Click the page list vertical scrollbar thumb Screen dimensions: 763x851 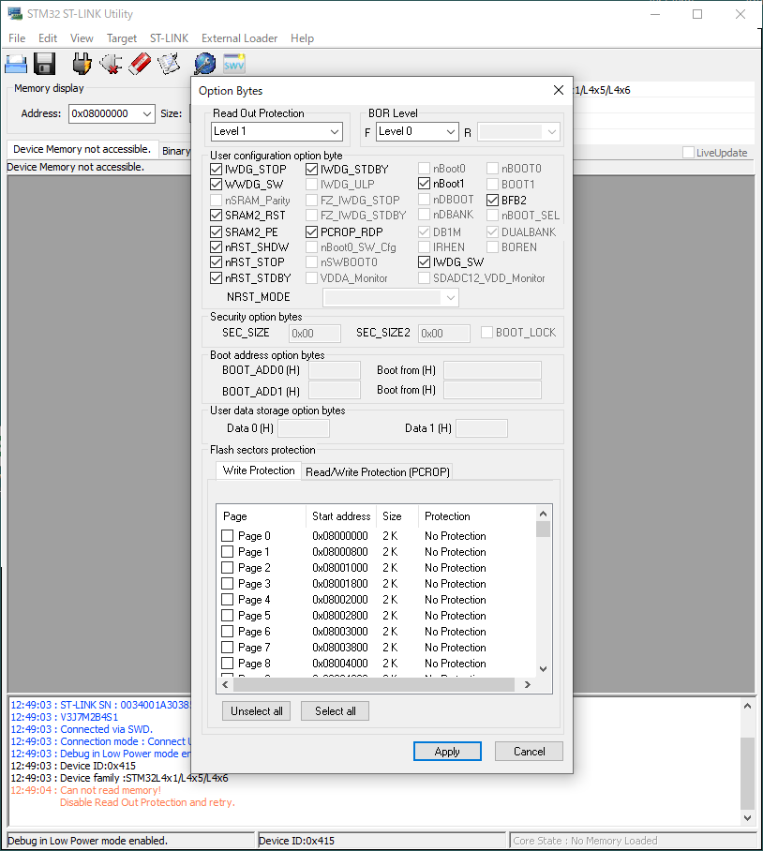(x=544, y=530)
